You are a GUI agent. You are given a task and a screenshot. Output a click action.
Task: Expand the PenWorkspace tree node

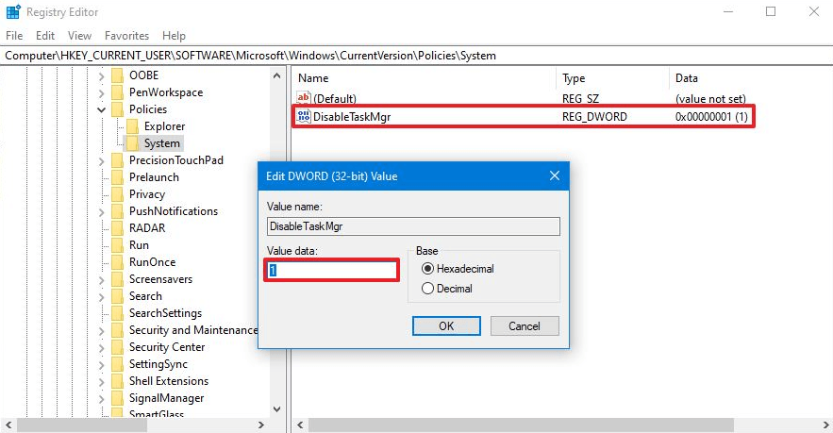102,92
